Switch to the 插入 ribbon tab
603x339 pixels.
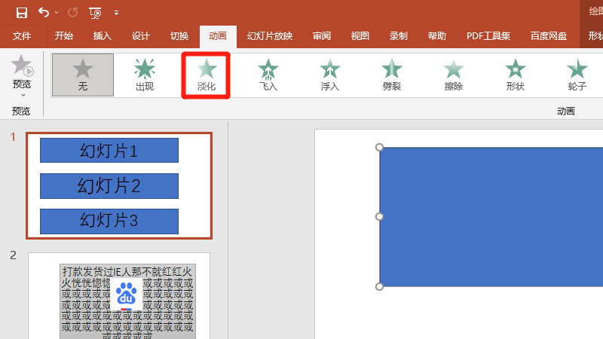[103, 36]
